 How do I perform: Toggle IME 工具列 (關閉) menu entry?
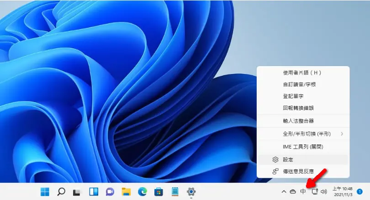tap(303, 147)
